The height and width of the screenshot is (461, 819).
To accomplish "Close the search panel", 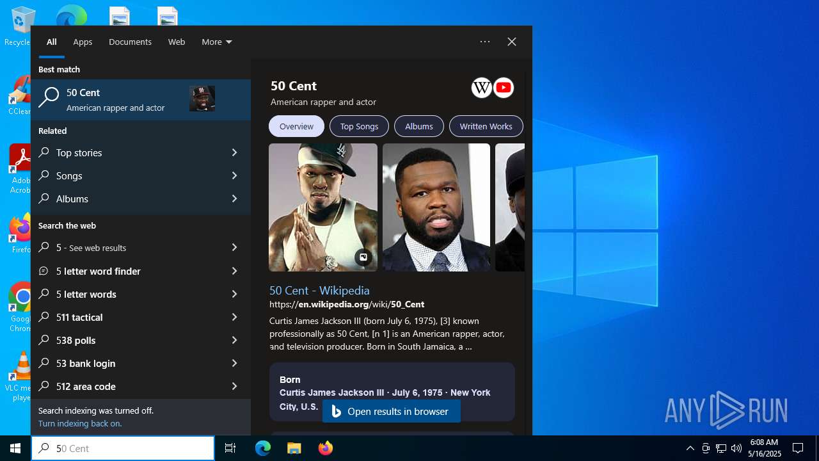I will [512, 42].
